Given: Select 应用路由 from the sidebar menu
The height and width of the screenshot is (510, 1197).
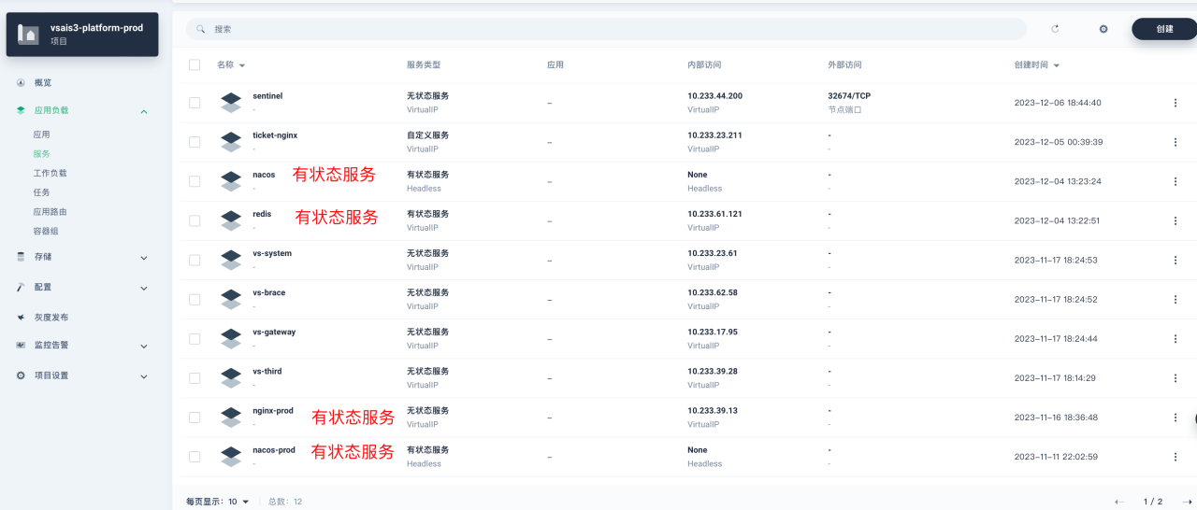Looking at the screenshot, I should click(50, 212).
